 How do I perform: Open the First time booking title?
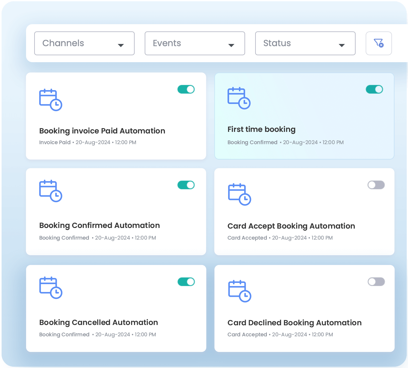pos(261,129)
